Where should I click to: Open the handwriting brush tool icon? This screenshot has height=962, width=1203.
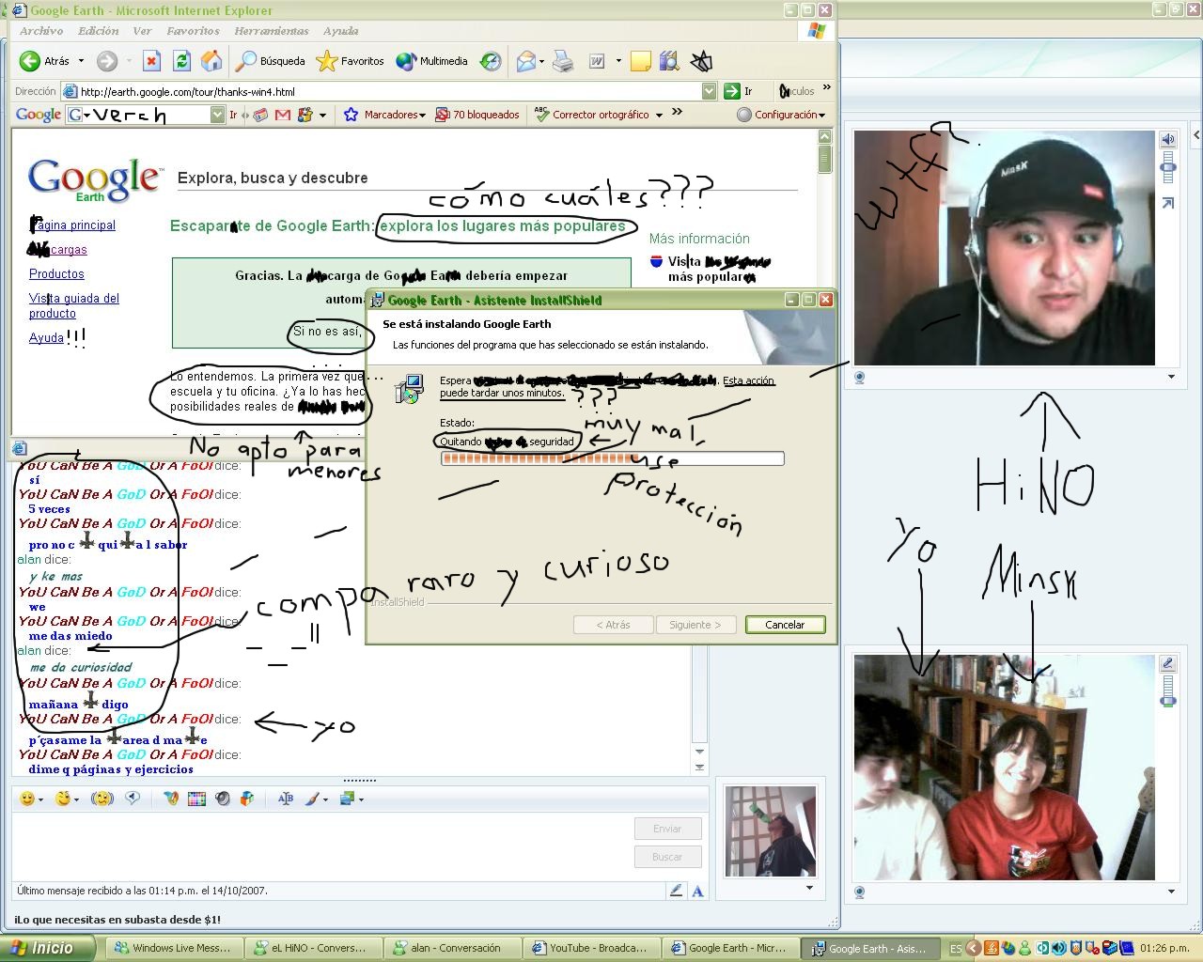click(311, 799)
